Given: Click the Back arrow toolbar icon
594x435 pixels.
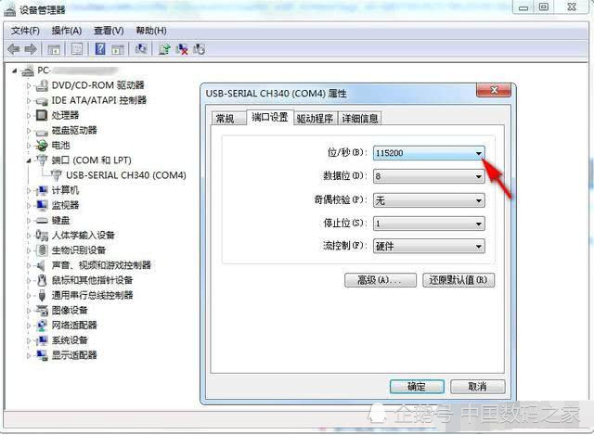Looking at the screenshot, I should [14, 49].
